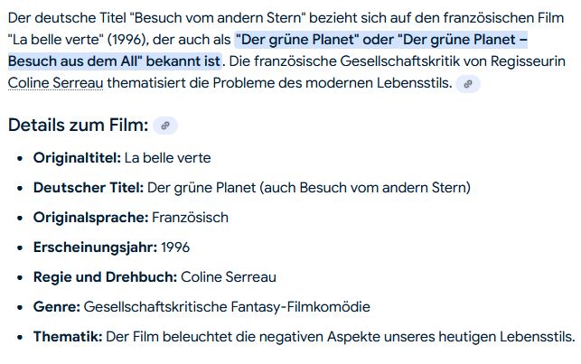Click the bold "Originaltitel:" label
The height and width of the screenshot is (364, 581).
77,158
